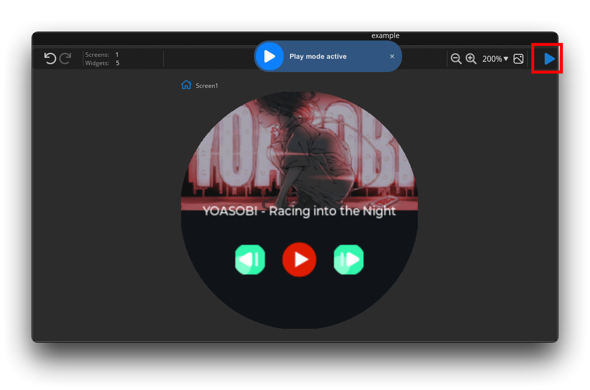The height and width of the screenshot is (390, 590).
Task: Click the zoom out magnifier
Action: click(x=456, y=59)
